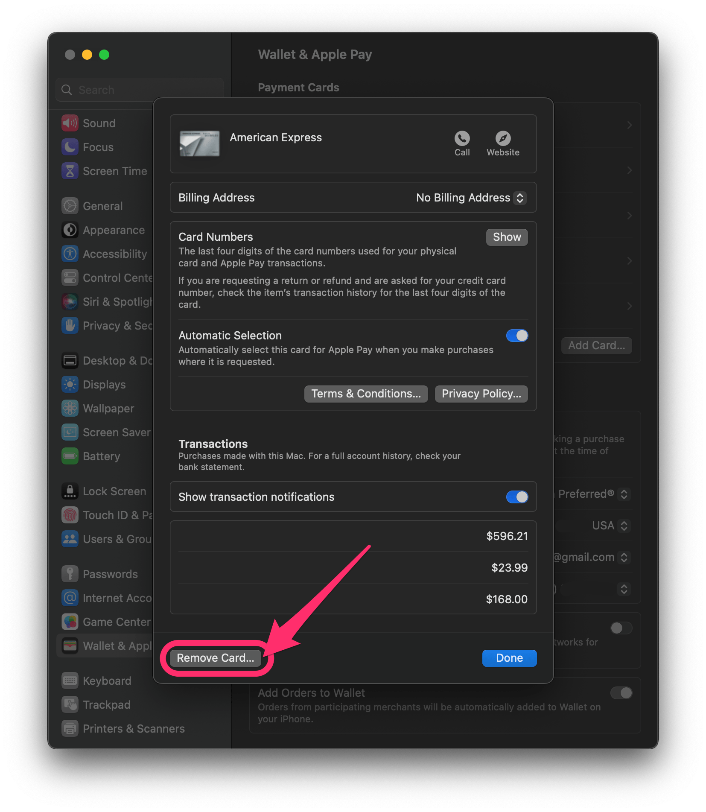The width and height of the screenshot is (706, 812).
Task: Open the Lock Screen icon
Action: click(70, 491)
